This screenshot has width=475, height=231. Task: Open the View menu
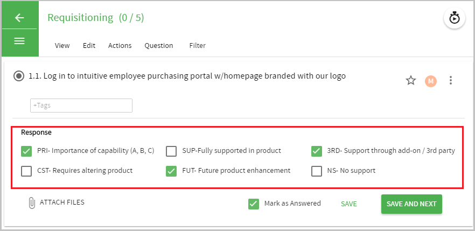point(62,46)
